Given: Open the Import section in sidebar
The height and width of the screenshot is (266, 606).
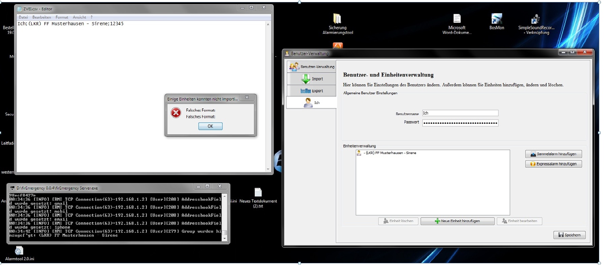Looking at the screenshot, I should 312,79.
